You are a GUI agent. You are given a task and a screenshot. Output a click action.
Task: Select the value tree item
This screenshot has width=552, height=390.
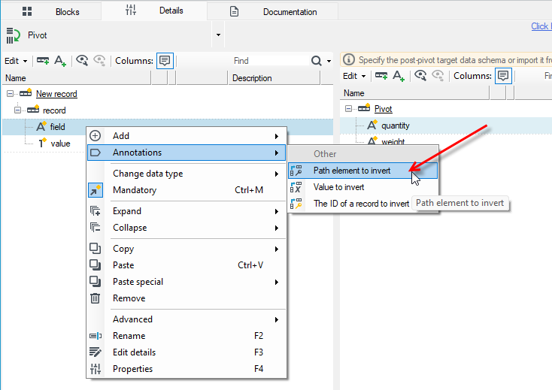click(x=60, y=144)
